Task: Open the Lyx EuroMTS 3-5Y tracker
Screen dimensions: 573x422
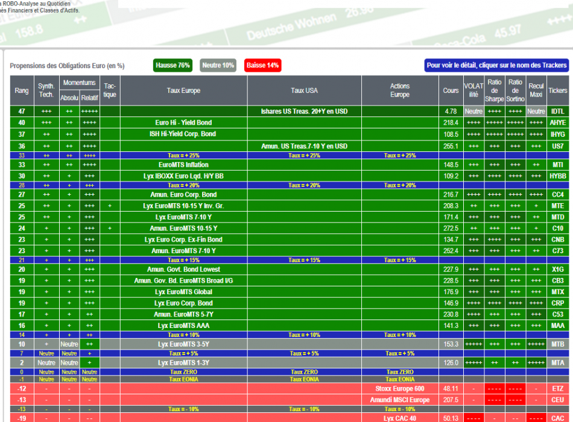Action: (183, 344)
